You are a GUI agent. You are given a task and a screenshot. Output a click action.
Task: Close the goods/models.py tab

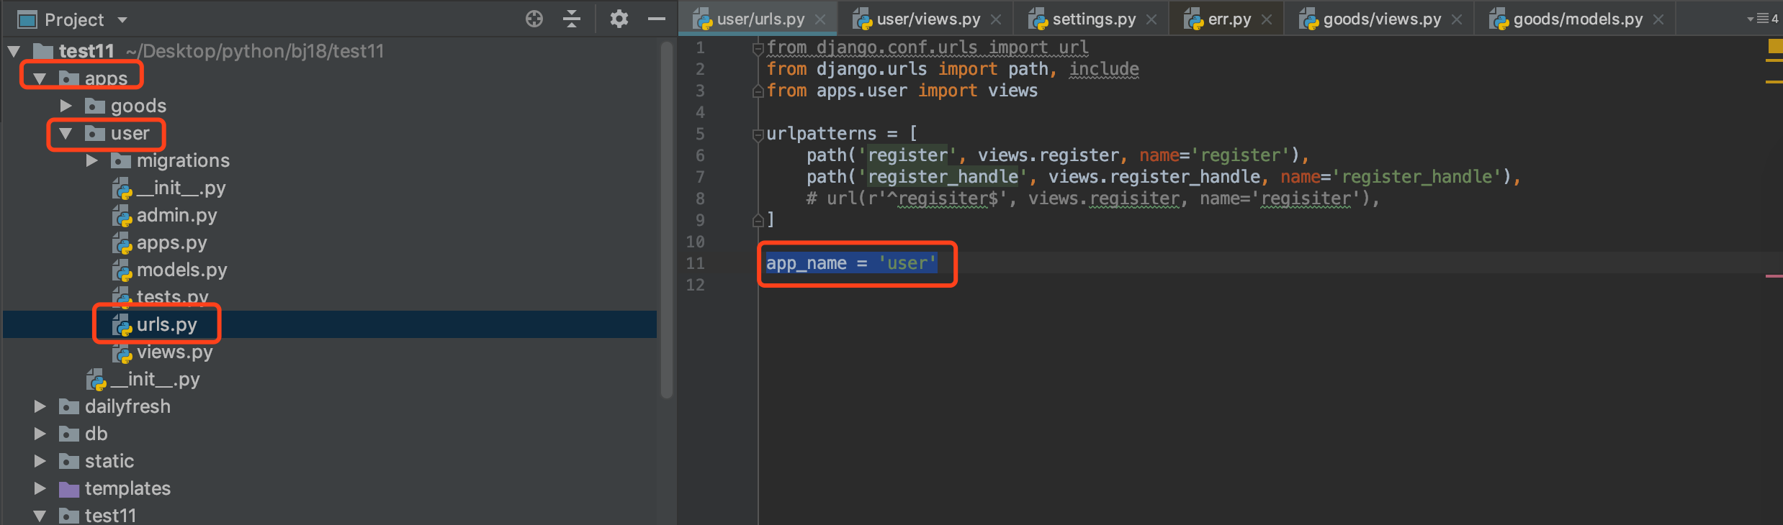[x=1658, y=19]
